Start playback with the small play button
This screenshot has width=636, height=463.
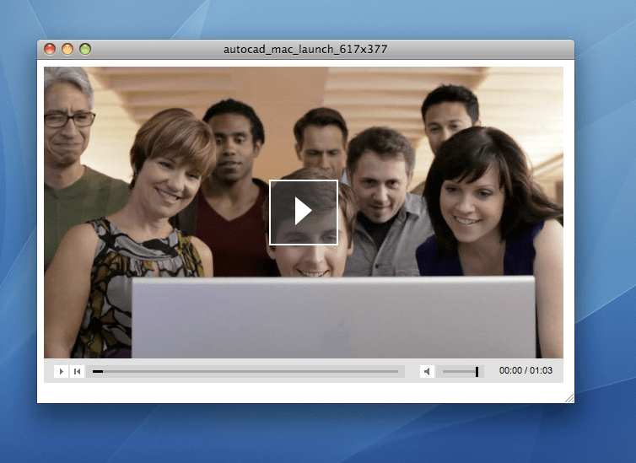point(62,371)
